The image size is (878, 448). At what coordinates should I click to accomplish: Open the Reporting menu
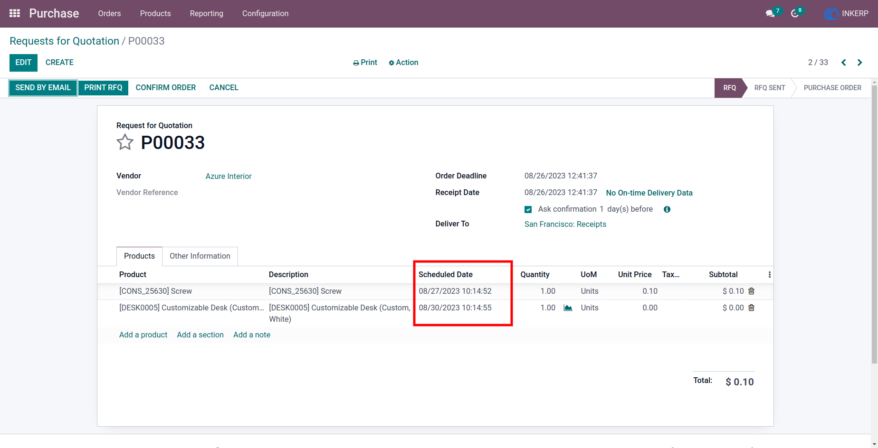point(207,14)
